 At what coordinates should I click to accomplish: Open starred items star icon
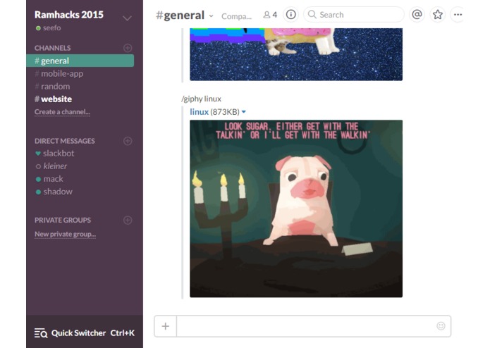pyautogui.click(x=438, y=15)
